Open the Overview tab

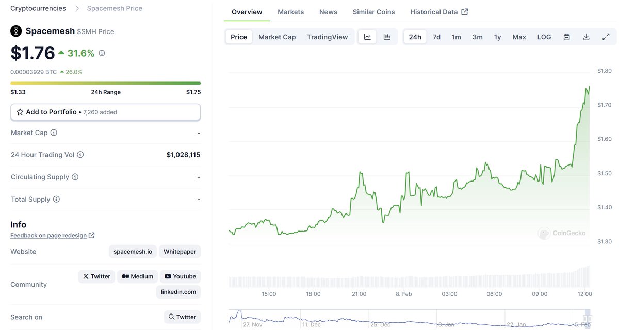[x=247, y=12]
